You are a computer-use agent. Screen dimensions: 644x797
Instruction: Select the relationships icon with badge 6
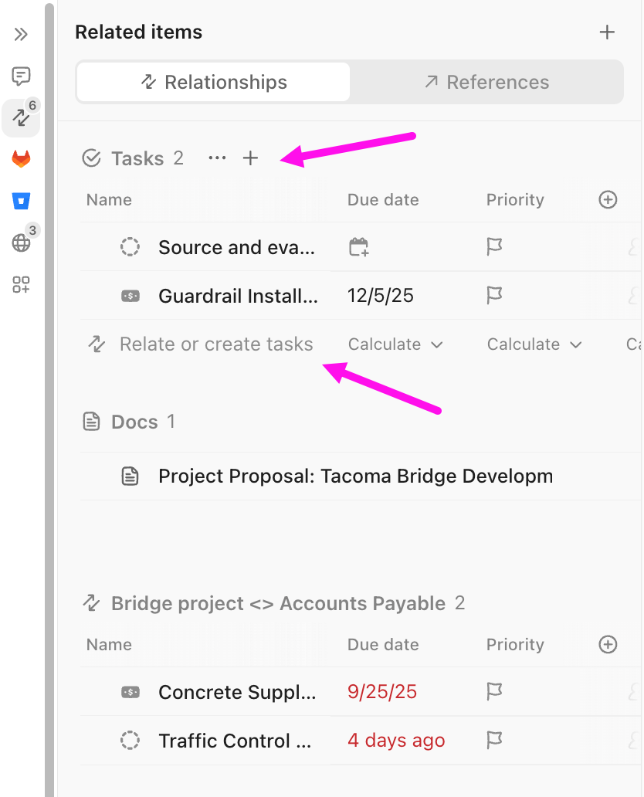click(21, 117)
